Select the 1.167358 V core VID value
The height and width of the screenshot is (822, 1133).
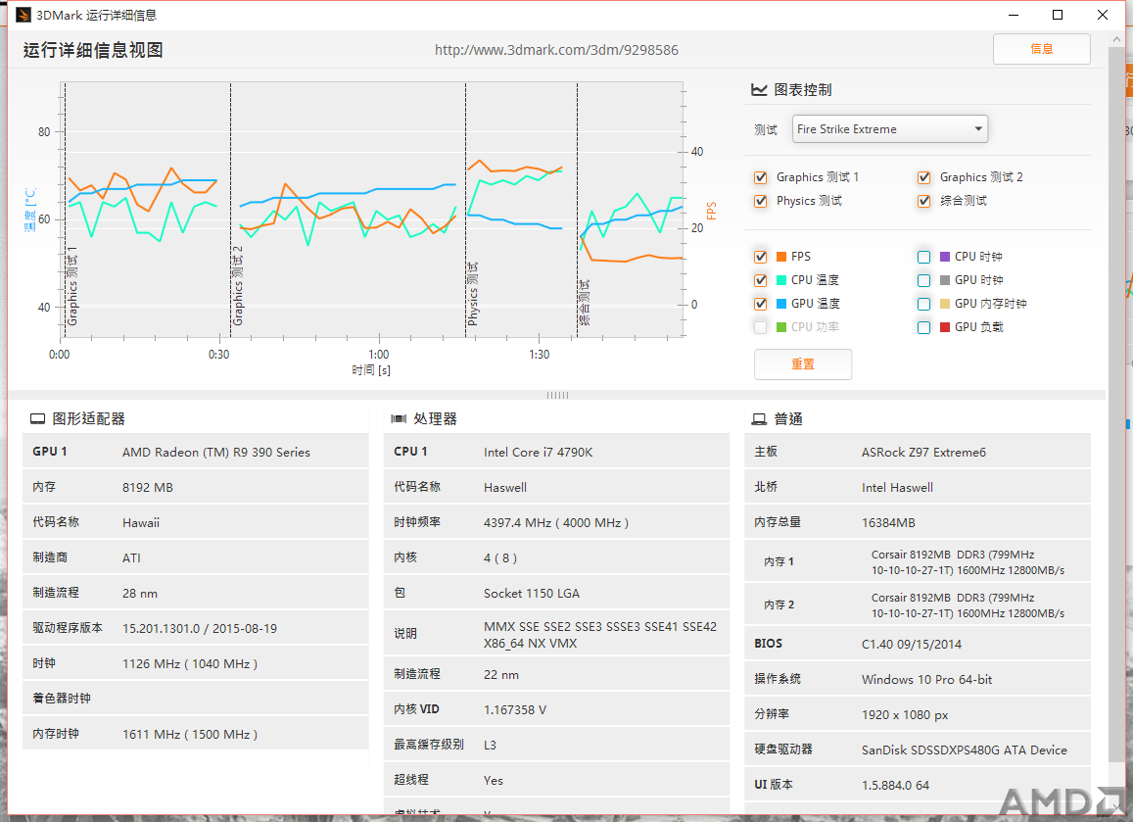pos(514,710)
